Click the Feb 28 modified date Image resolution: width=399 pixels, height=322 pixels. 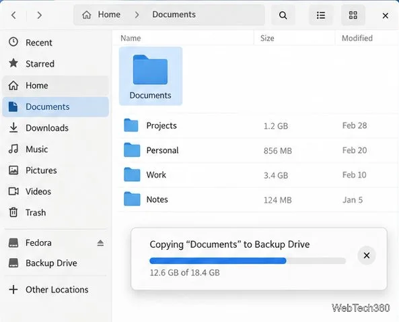355,125
